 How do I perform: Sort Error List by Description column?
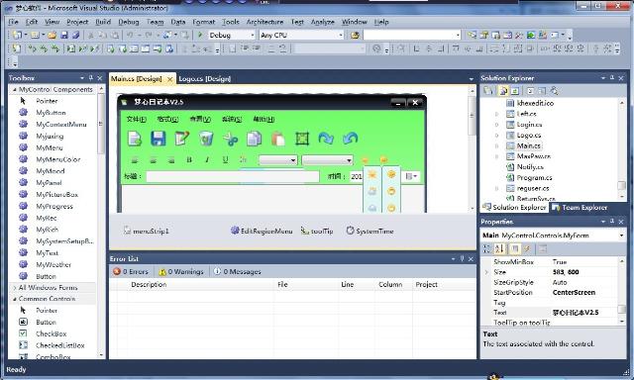click(x=149, y=284)
